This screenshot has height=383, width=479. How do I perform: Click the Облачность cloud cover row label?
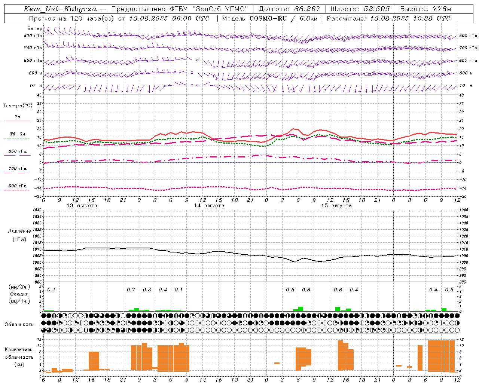point(19,325)
